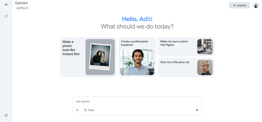Choose 'Create a professional headshot' suggestion
The height and width of the screenshot is (122, 262).
[134, 43]
